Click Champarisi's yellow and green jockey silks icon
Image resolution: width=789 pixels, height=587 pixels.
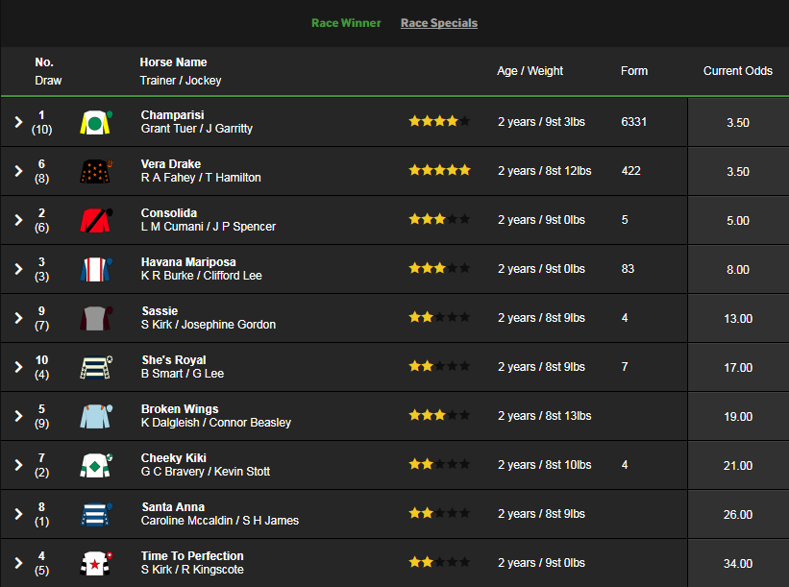[x=95, y=122]
